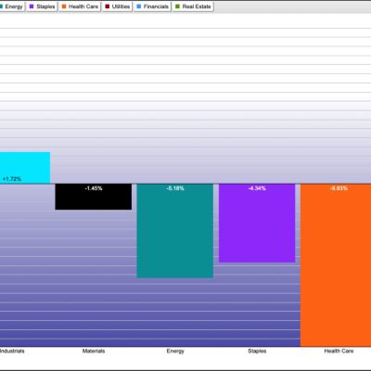Viewport: 371px width, 371px height.
Task: Select the purple Staples bar
Action: point(257,223)
